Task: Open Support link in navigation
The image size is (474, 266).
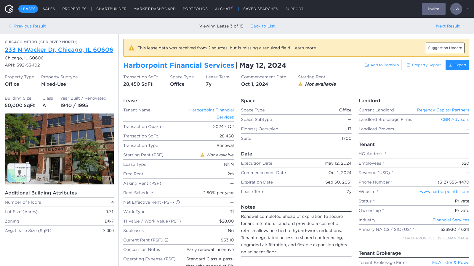Action: click(x=294, y=9)
